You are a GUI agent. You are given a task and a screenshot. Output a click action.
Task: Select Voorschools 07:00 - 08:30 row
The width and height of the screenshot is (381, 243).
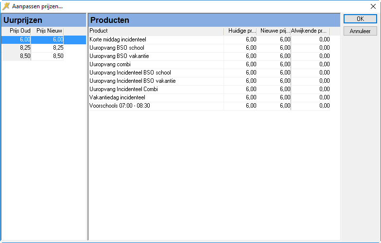pos(120,106)
